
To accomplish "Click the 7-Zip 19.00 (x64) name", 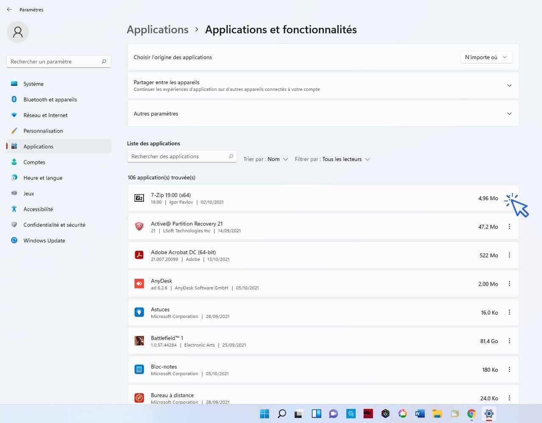I will point(171,195).
